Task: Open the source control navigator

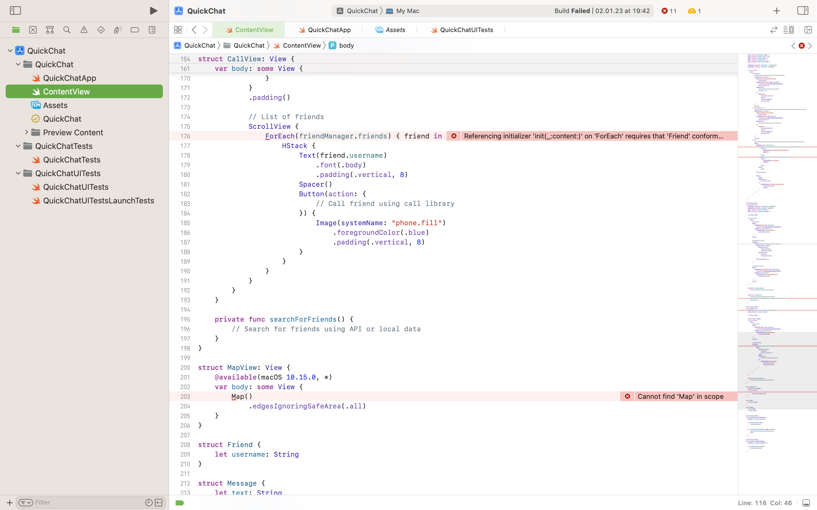Action: [x=33, y=30]
